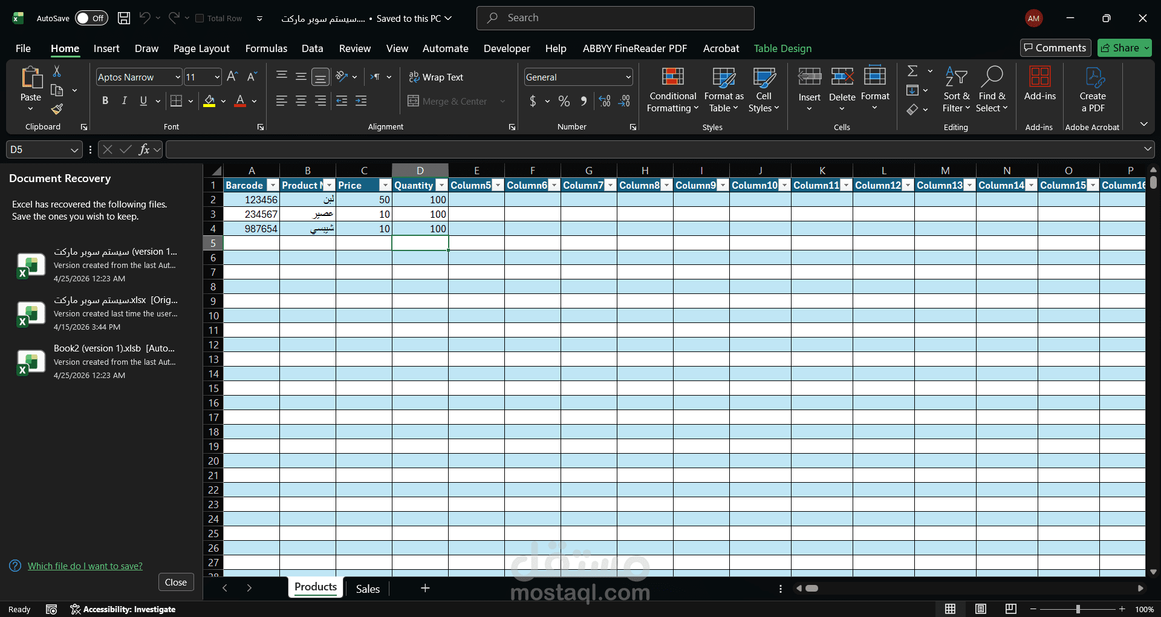Toggle the AutoSave switch
The height and width of the screenshot is (617, 1161).
coord(91,18)
